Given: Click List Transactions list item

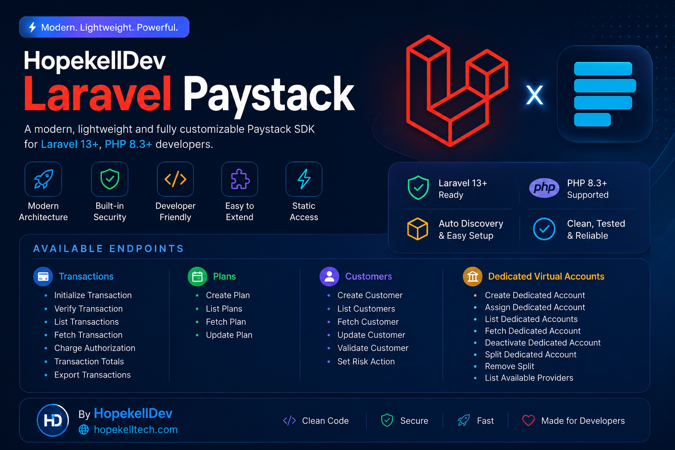Looking at the screenshot, I should click(x=87, y=322).
